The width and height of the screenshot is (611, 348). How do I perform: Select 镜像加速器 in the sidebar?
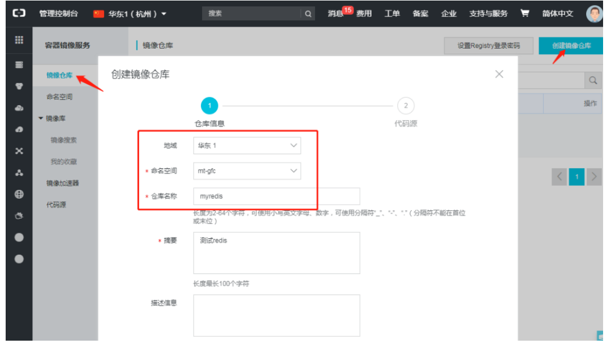point(62,183)
